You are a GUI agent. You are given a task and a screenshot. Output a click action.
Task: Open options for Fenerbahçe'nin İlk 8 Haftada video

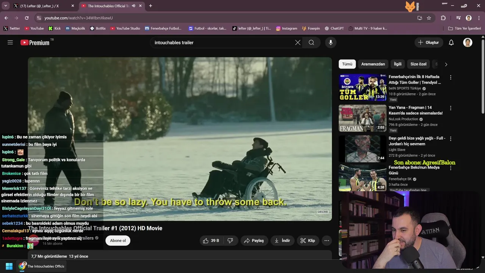click(451, 77)
